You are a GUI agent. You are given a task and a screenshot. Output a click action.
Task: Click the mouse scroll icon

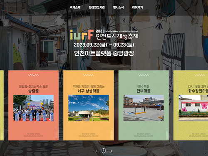104,151
